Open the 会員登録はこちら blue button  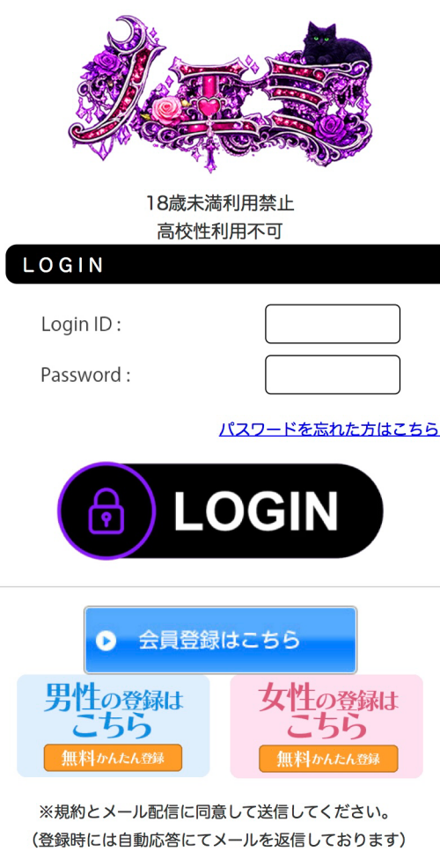click(220, 640)
